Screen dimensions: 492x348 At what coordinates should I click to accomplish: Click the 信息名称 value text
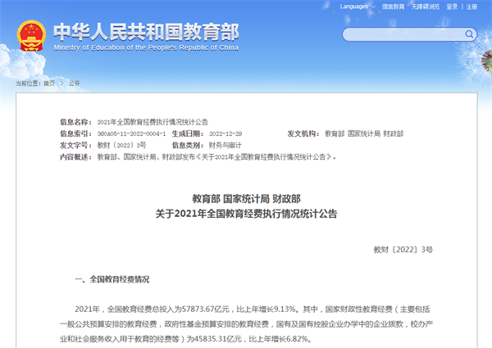click(x=153, y=122)
